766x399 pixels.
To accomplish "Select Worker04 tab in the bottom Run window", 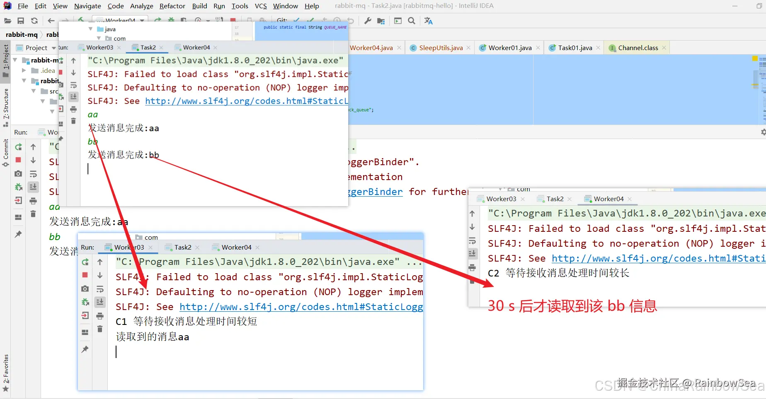I will pos(236,248).
